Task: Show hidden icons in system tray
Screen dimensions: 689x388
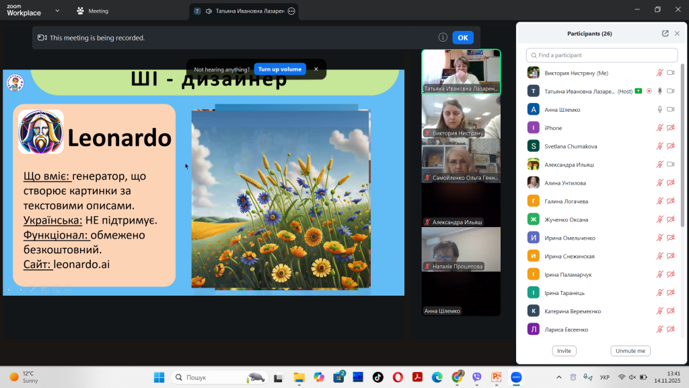Action: click(559, 377)
